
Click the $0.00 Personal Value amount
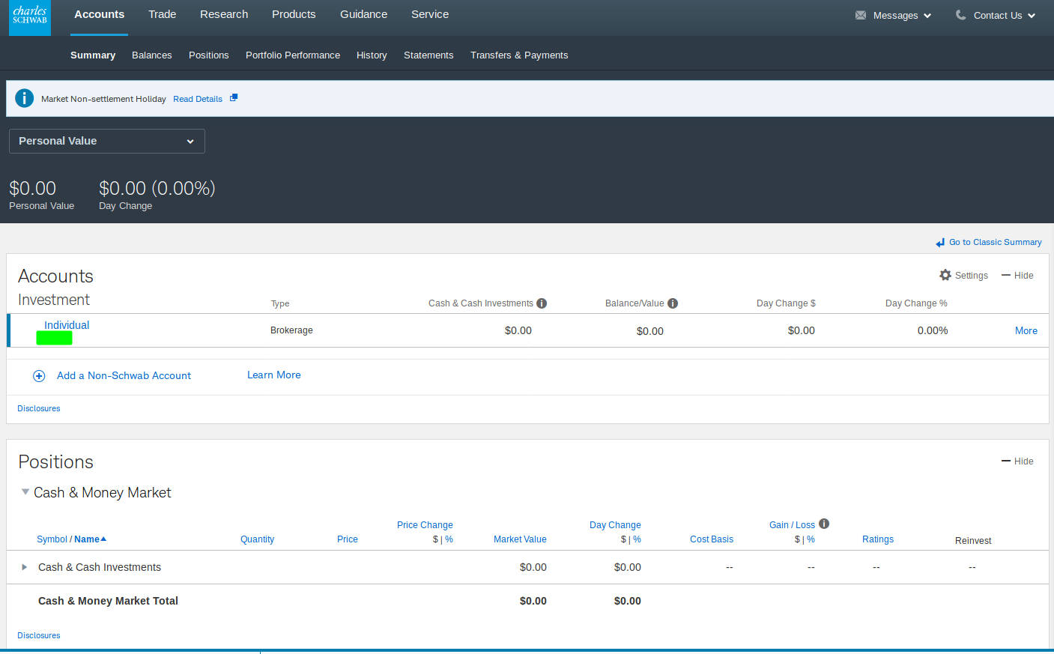(32, 188)
